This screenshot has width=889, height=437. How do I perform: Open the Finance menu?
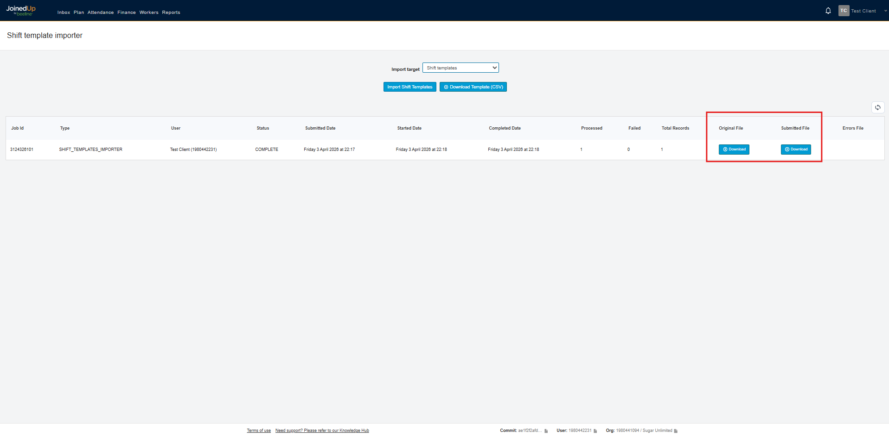(x=127, y=12)
